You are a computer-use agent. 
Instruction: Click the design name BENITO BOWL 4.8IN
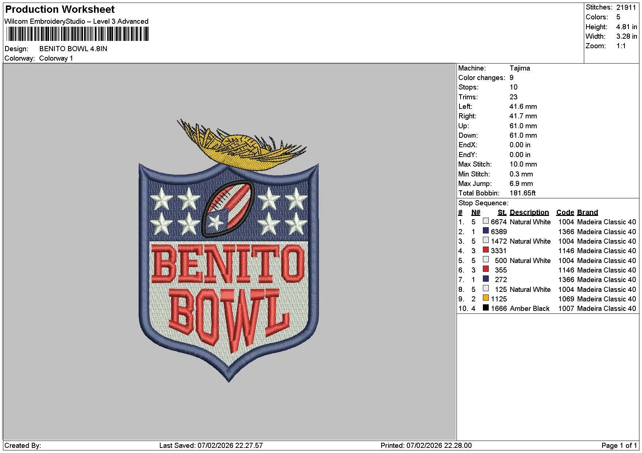pyautogui.click(x=73, y=49)
